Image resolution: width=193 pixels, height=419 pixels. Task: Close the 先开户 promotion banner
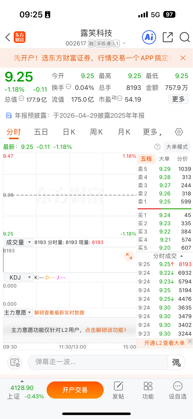[x=183, y=58]
